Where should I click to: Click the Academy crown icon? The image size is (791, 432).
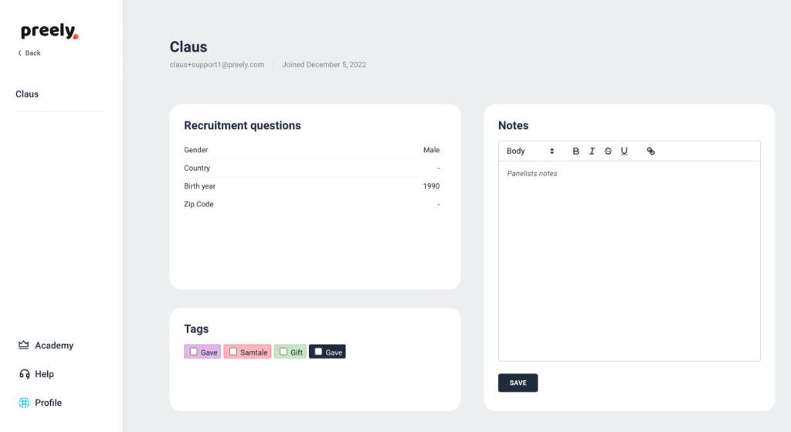coord(23,345)
